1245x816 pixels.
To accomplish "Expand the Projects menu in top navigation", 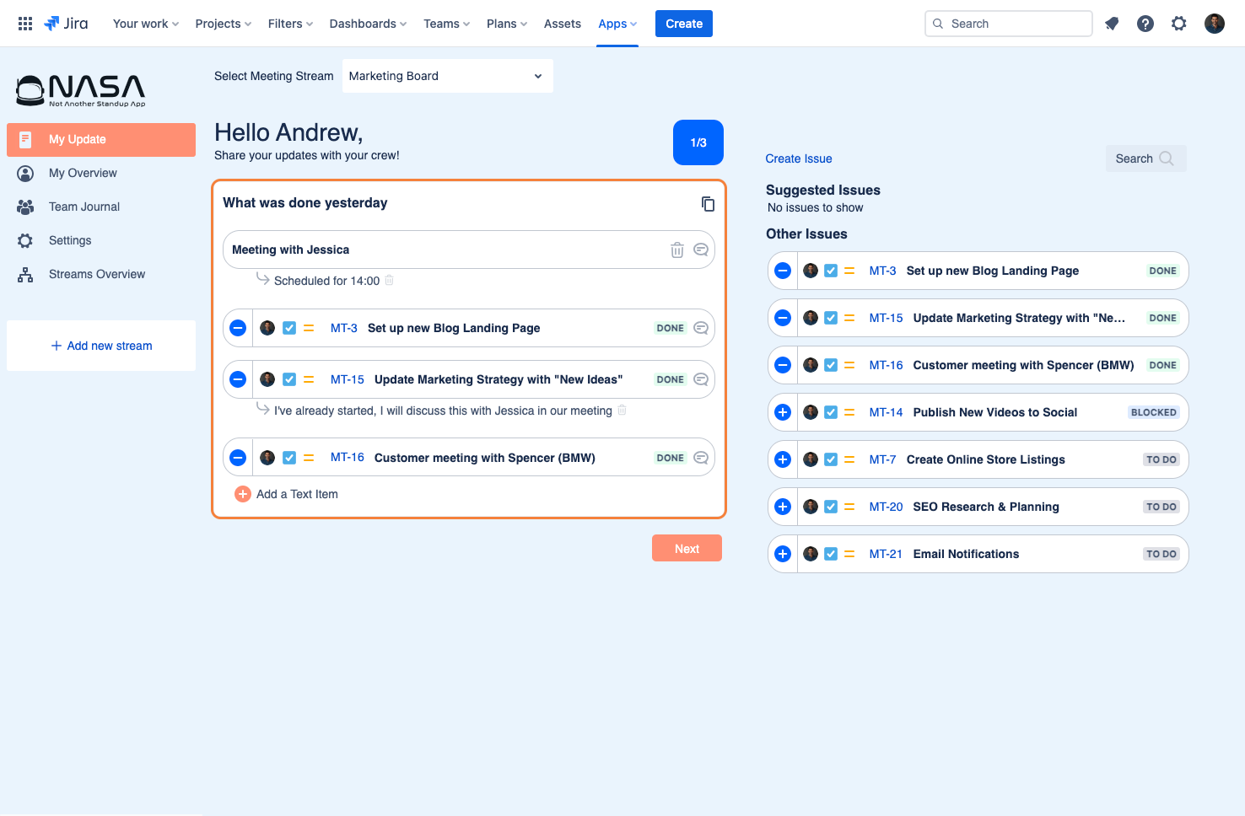I will [x=224, y=24].
